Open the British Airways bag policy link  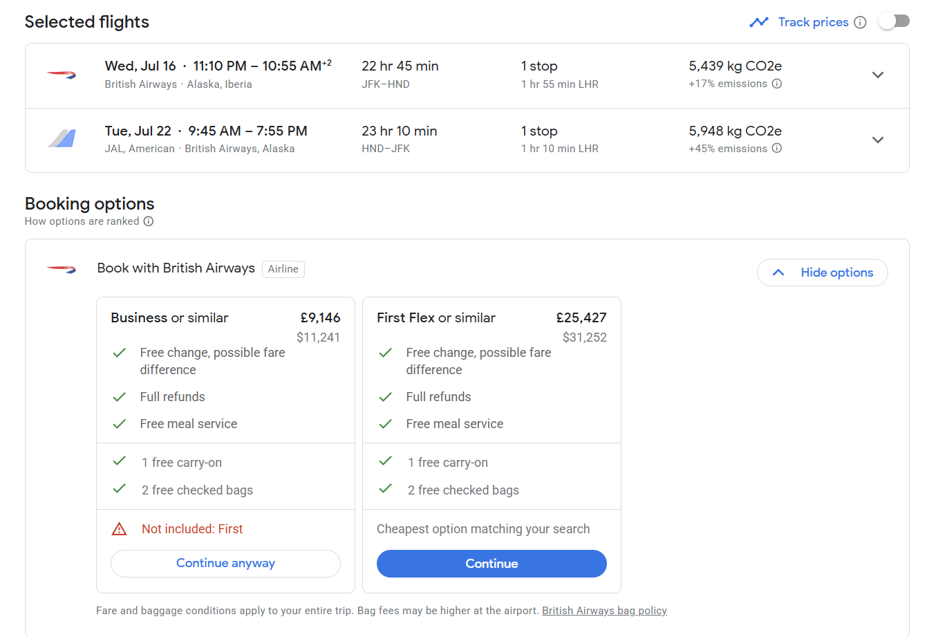pos(604,611)
